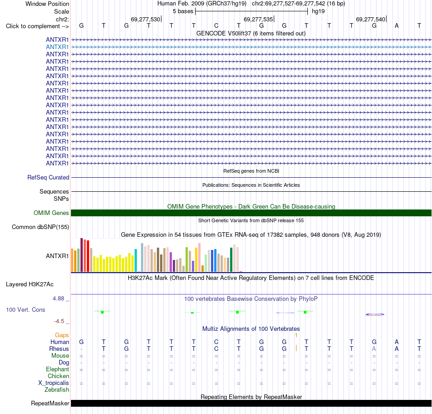This screenshot has width=432, height=414.
Task: Select the light-blue highlighted ANTXR1 transcript label
Action: [57, 47]
